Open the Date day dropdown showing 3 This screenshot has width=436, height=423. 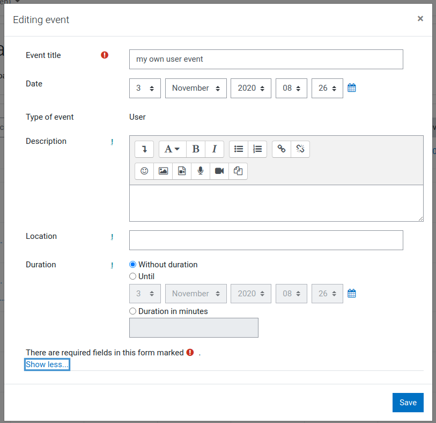pos(145,88)
